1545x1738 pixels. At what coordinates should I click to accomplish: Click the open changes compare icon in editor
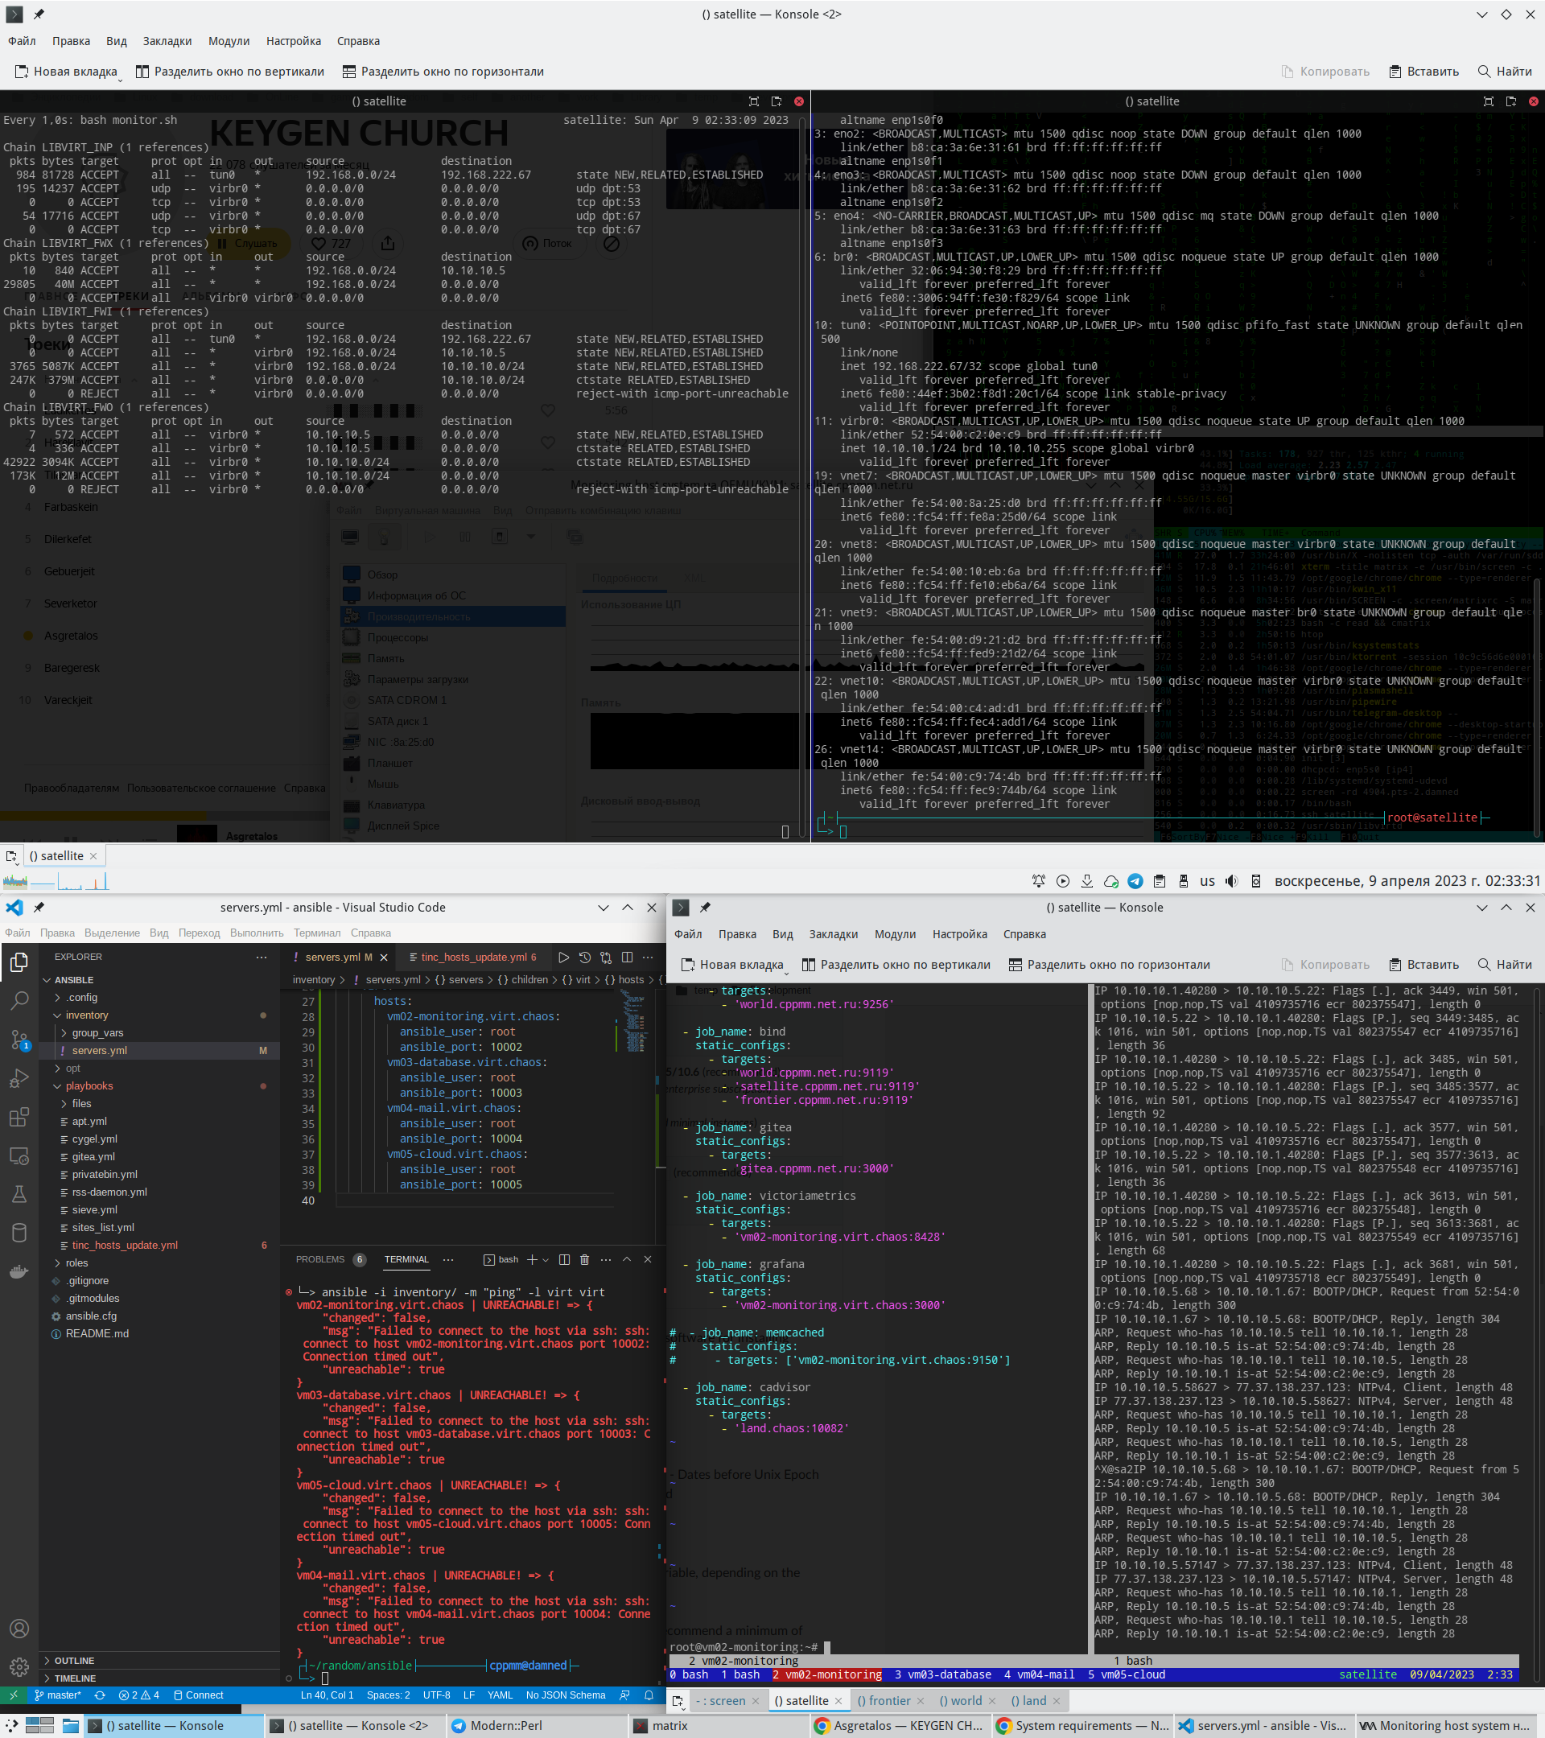606,958
